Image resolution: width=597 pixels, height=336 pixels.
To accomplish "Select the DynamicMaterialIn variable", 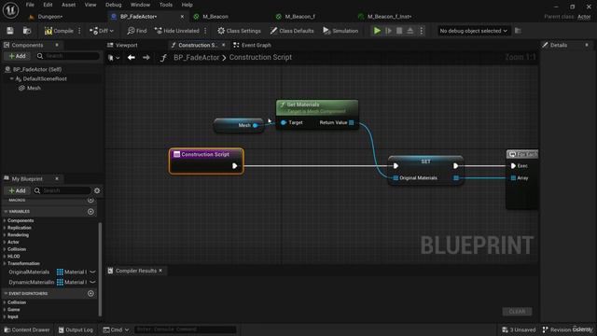I will point(31,282).
